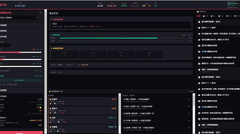Click chat bubble icon of third news item
The image size is (240, 134).
pyautogui.click(x=199, y=34)
